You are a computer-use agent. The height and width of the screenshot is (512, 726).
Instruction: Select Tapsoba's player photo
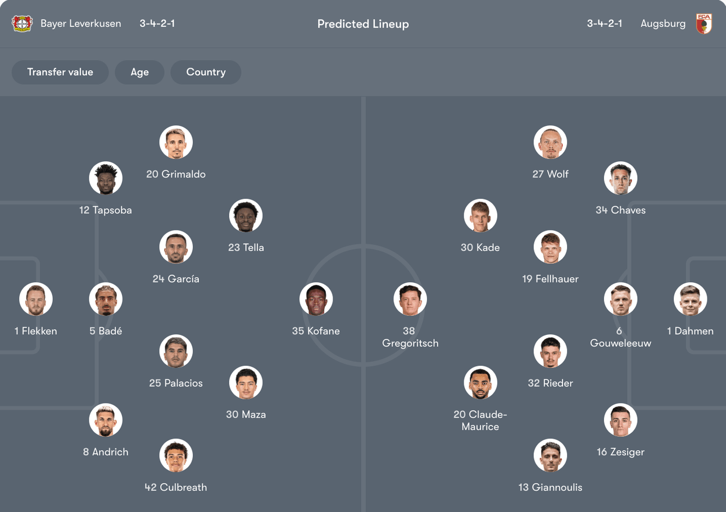106,178
